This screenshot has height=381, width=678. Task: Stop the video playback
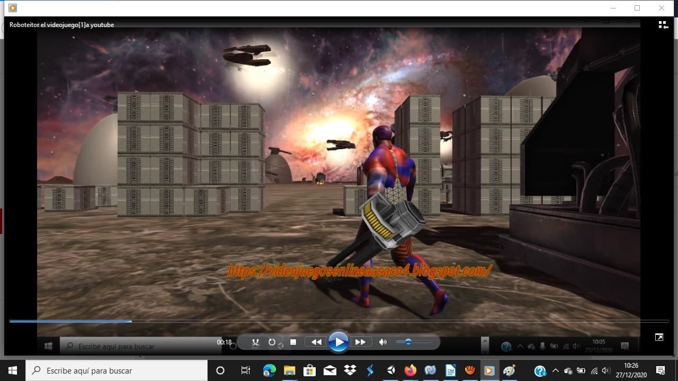click(293, 342)
